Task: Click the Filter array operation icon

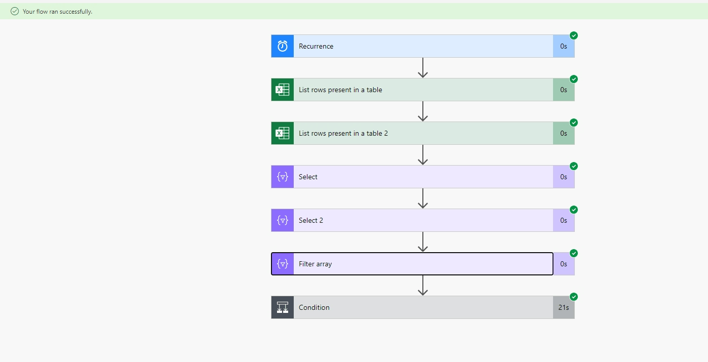Action: point(282,263)
